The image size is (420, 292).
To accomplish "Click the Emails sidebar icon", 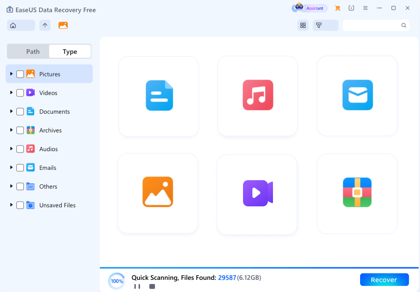I will coord(30,168).
